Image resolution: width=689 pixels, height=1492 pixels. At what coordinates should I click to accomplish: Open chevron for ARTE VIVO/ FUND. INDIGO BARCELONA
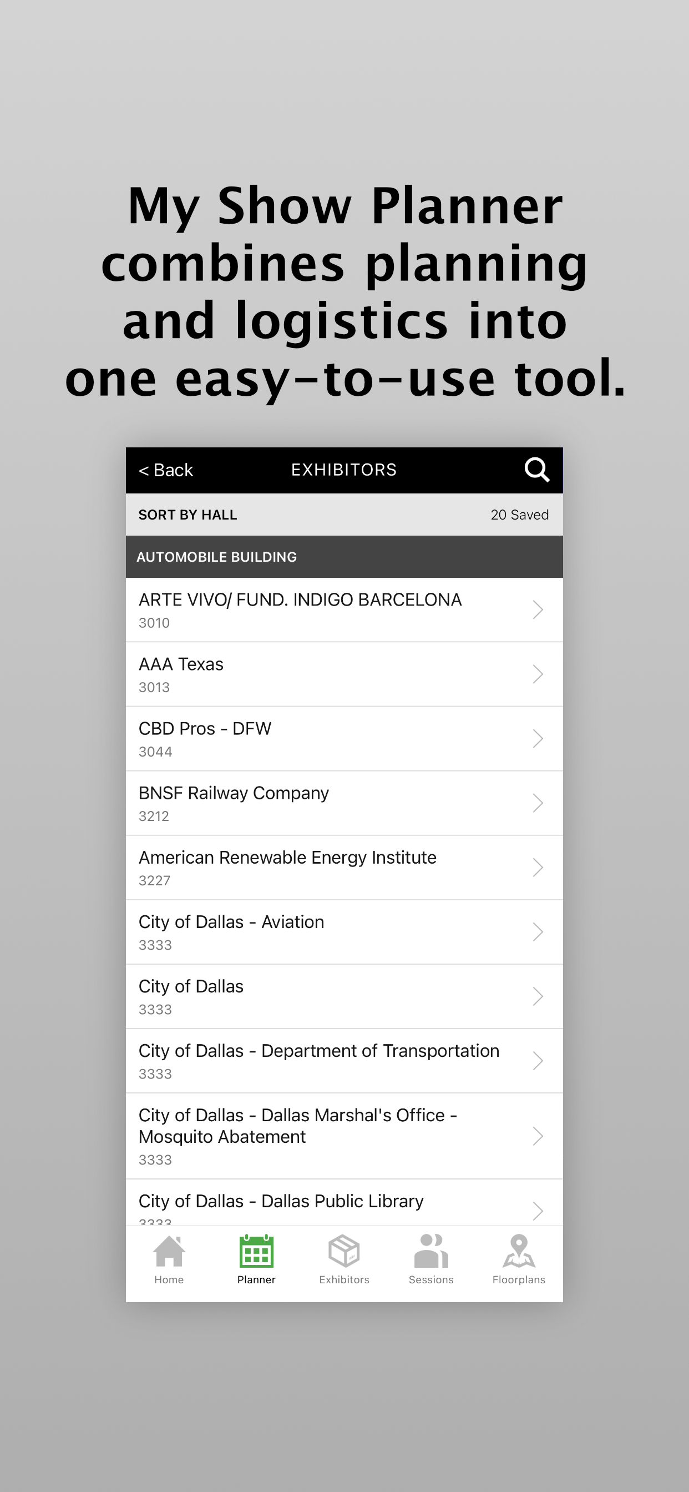coord(538,609)
